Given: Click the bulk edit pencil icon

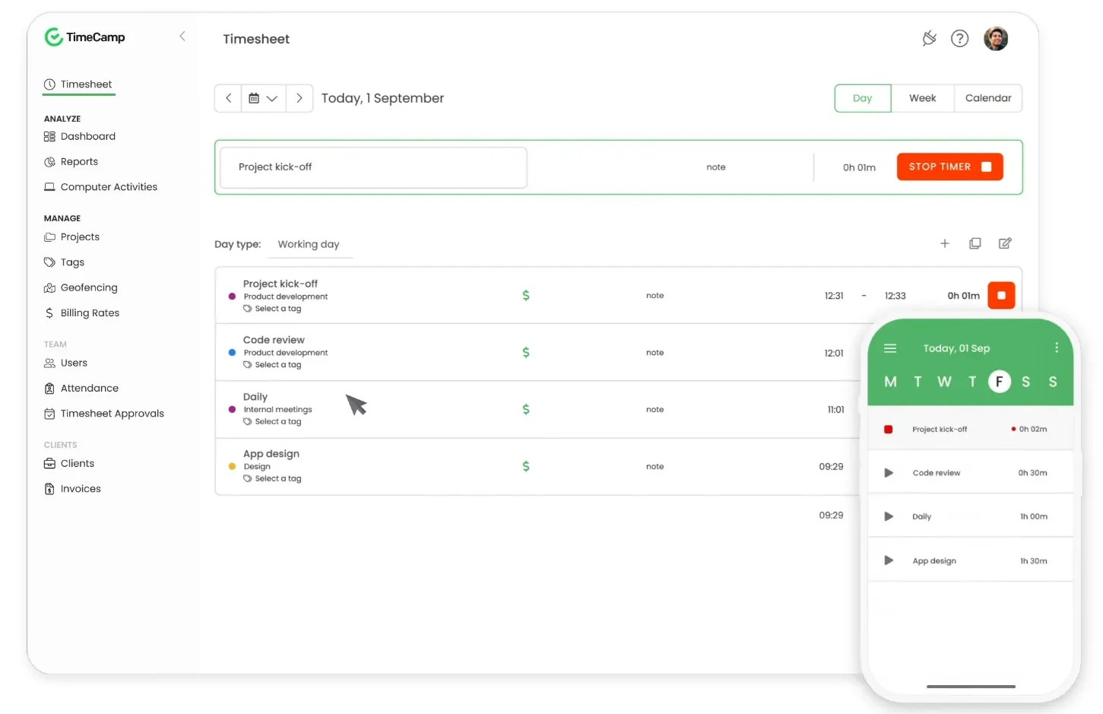Looking at the screenshot, I should coord(1005,243).
